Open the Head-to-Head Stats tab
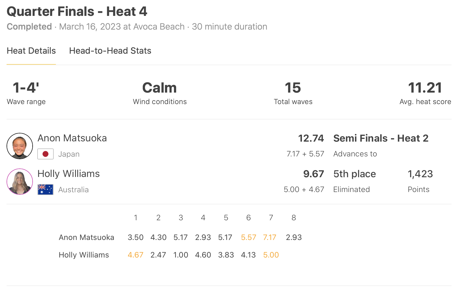457x292 pixels. tap(110, 51)
